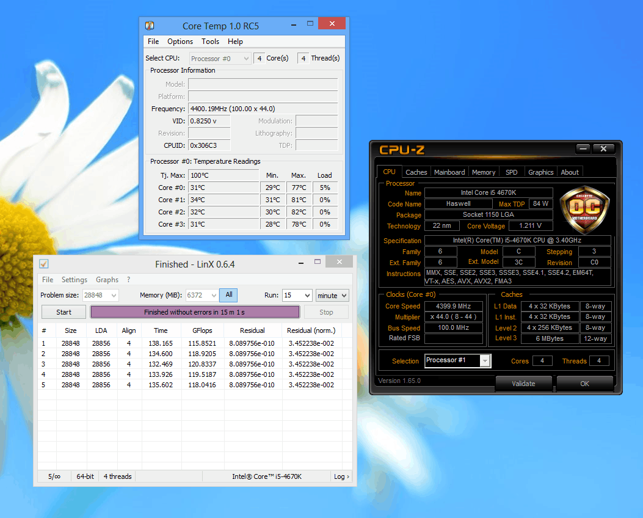Click Level 3 cache 6 MBytes value
The width and height of the screenshot is (643, 518).
pyautogui.click(x=550, y=338)
